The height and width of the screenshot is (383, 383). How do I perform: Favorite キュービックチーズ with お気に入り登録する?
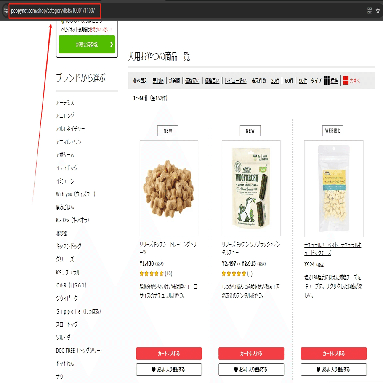tap(334, 370)
